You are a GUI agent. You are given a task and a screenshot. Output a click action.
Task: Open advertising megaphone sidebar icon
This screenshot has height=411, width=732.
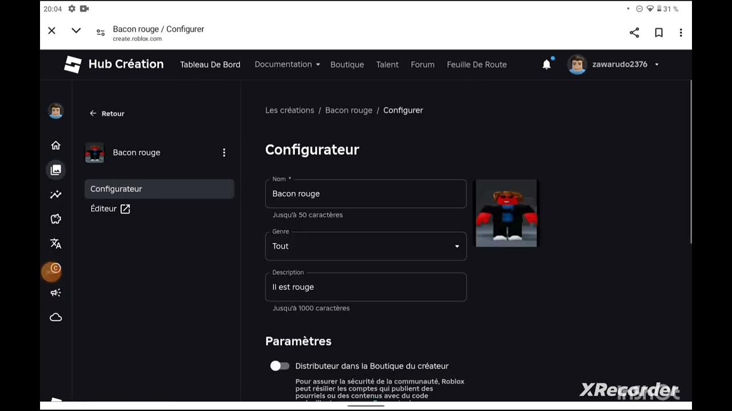coord(55,293)
